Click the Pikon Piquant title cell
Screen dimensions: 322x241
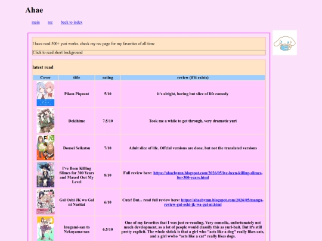pos(76,94)
